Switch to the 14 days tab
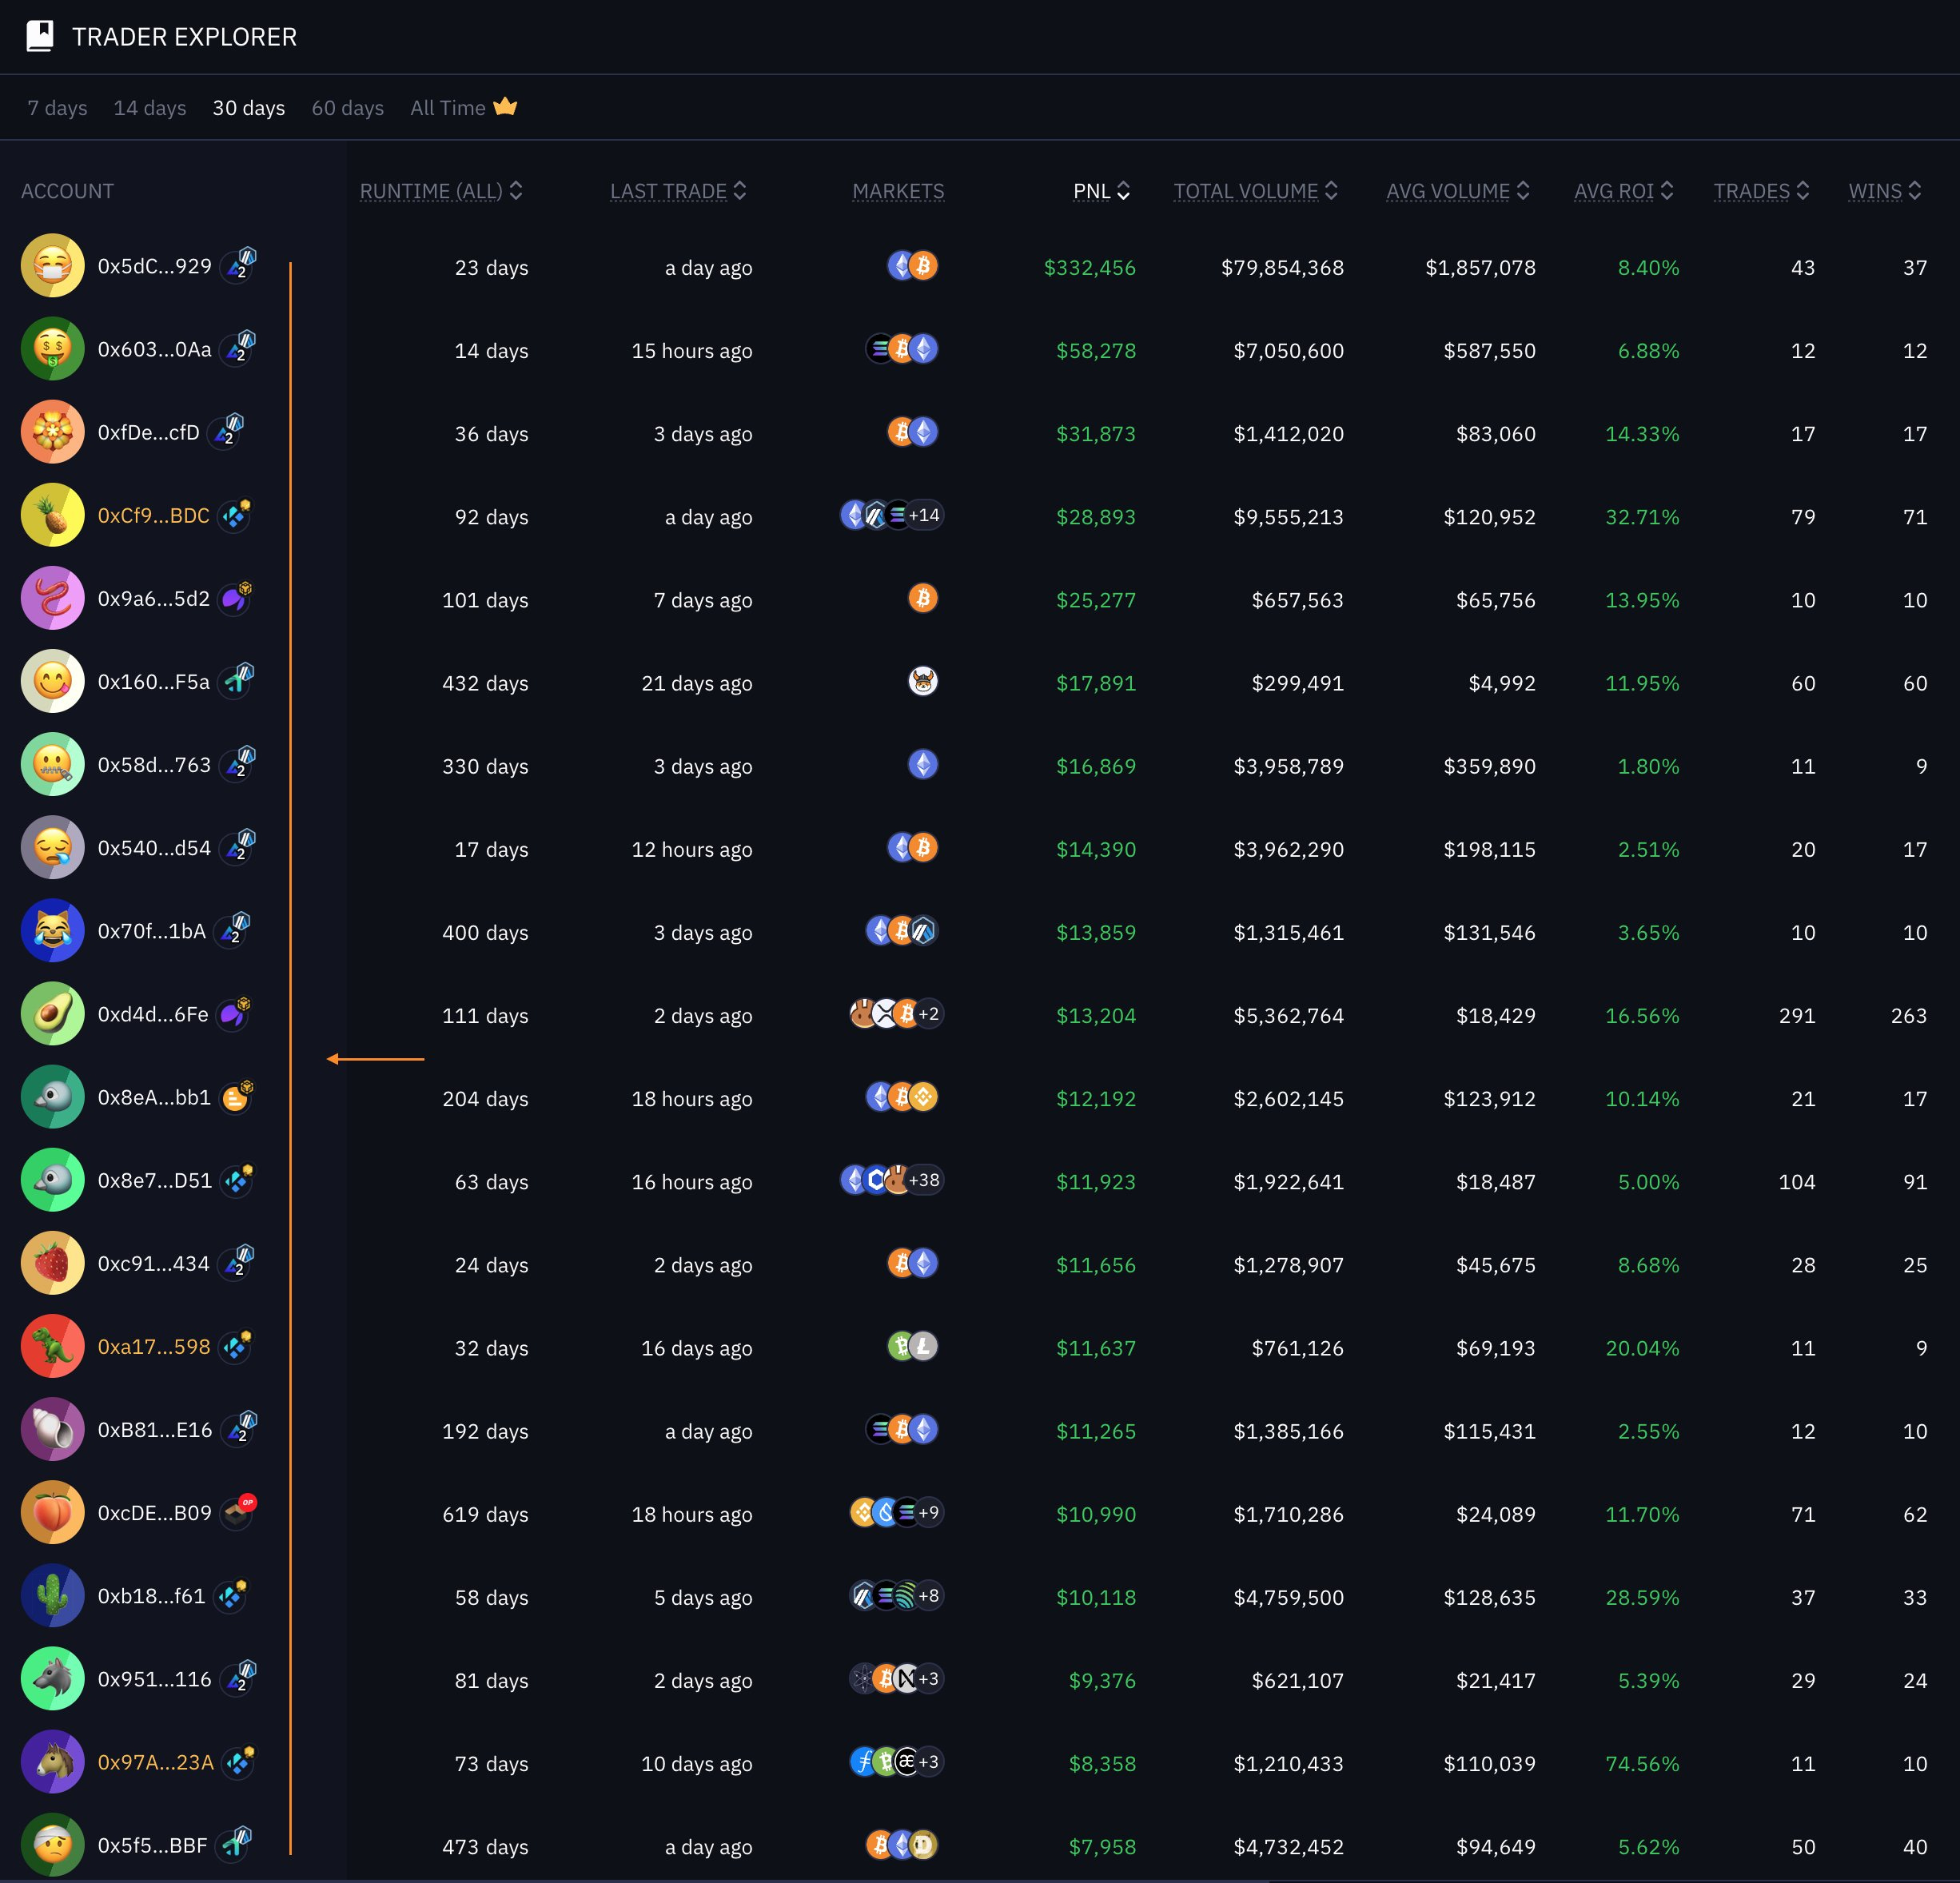The image size is (1960, 1883). click(x=150, y=108)
